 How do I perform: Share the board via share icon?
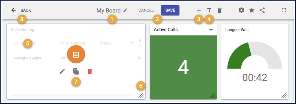click(262, 10)
